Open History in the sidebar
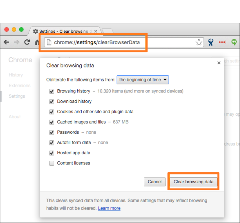The image size is (240, 223). coord(16,75)
